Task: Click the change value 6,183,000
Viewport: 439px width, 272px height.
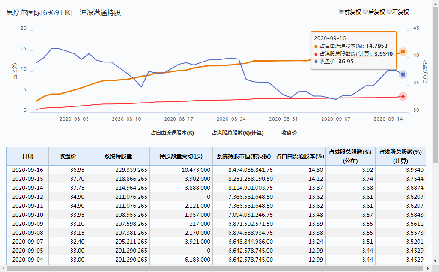Action: coord(197,260)
